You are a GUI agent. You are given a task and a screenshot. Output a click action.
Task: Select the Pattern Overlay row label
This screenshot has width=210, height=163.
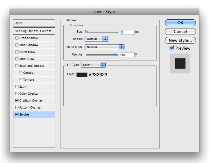coord(30,108)
